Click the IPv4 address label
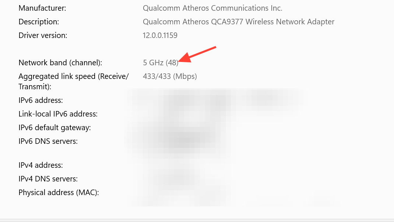The width and height of the screenshot is (394, 222). pyautogui.click(x=41, y=165)
